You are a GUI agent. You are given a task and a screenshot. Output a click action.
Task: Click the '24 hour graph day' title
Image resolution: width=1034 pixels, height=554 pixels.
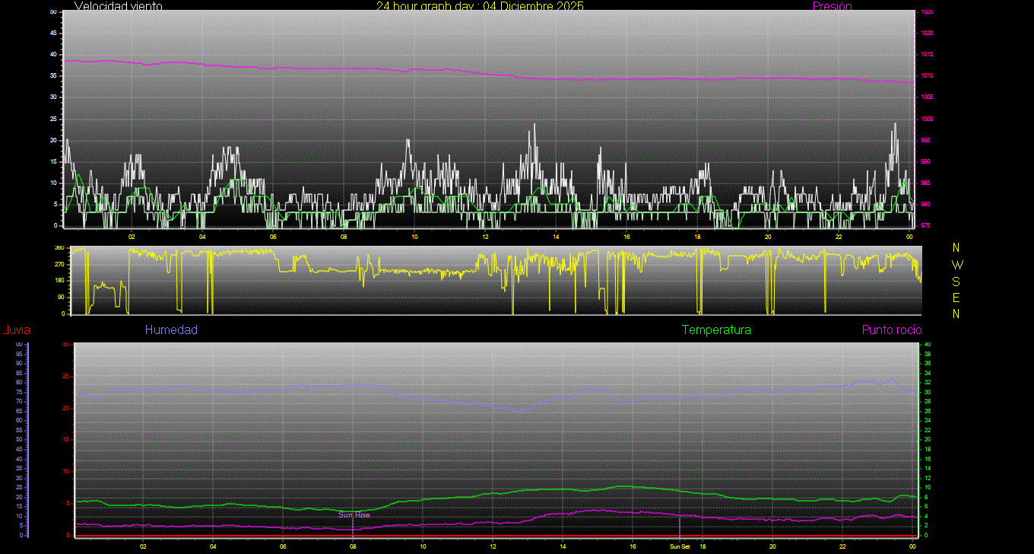tap(480, 6)
